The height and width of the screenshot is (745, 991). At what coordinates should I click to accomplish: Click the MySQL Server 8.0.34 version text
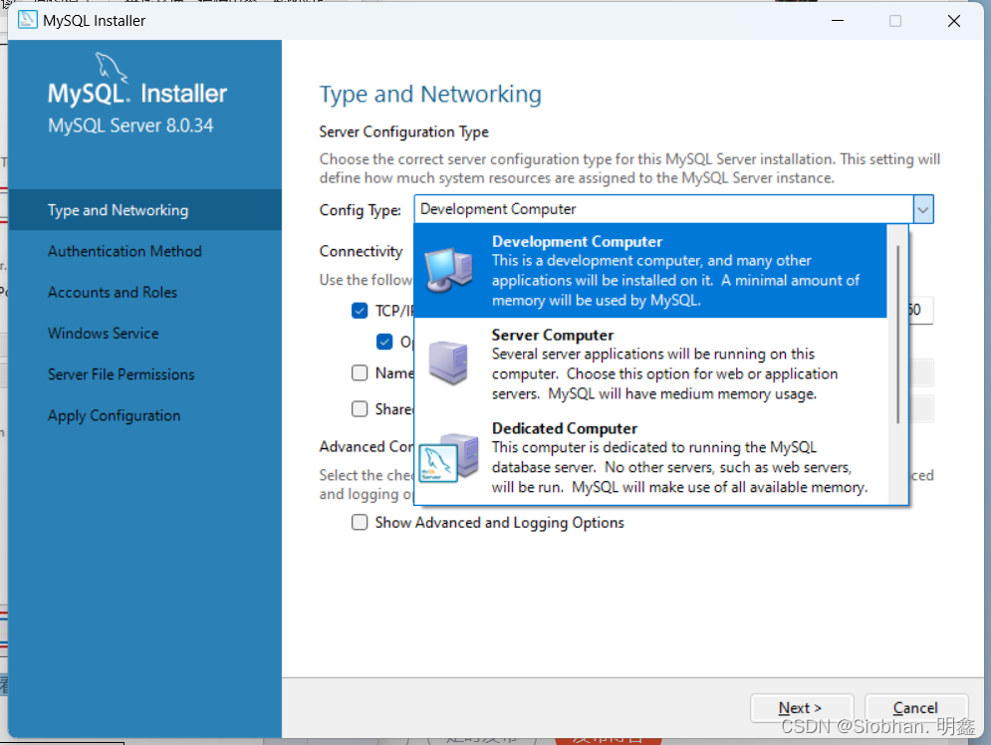[130, 125]
